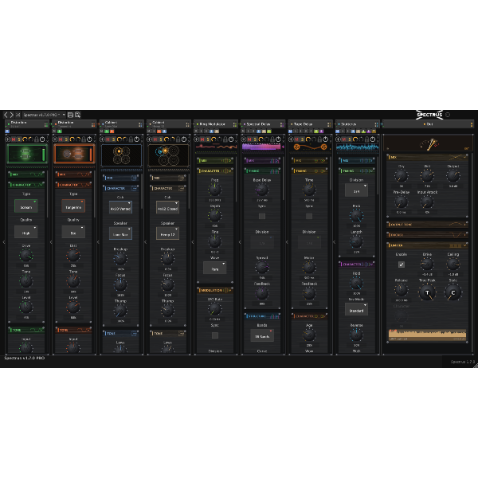Open the Type dropdown showing Scream

(x=26, y=206)
